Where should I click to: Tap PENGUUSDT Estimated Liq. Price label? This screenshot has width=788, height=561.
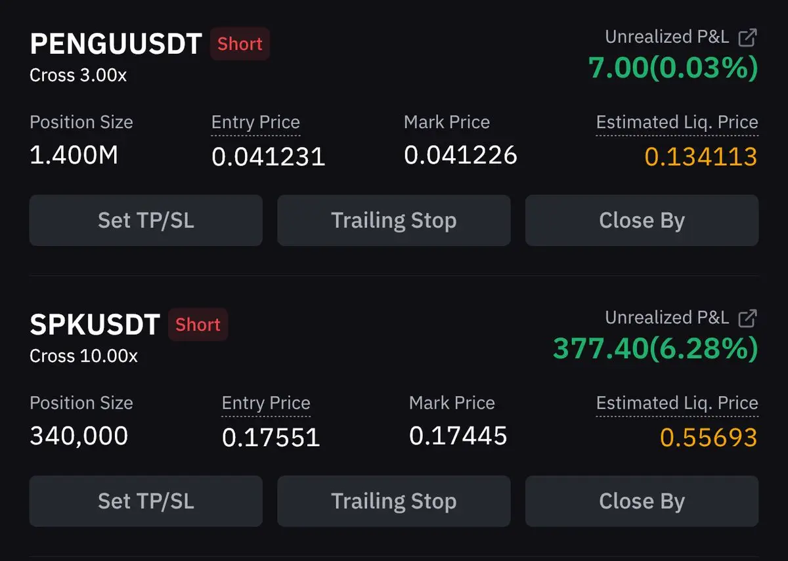(x=677, y=123)
